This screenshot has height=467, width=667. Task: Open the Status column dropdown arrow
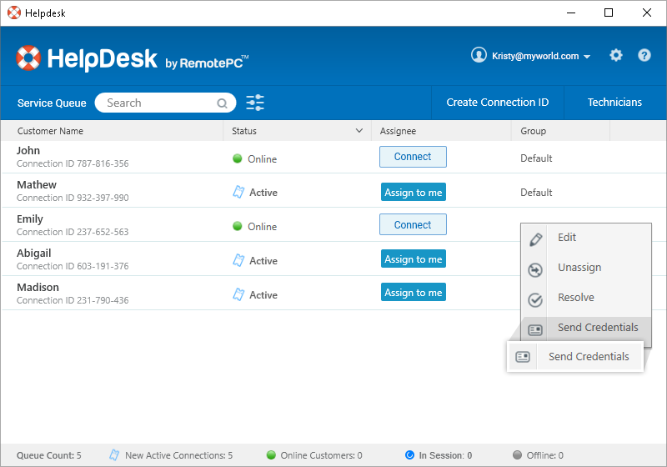[x=359, y=131]
